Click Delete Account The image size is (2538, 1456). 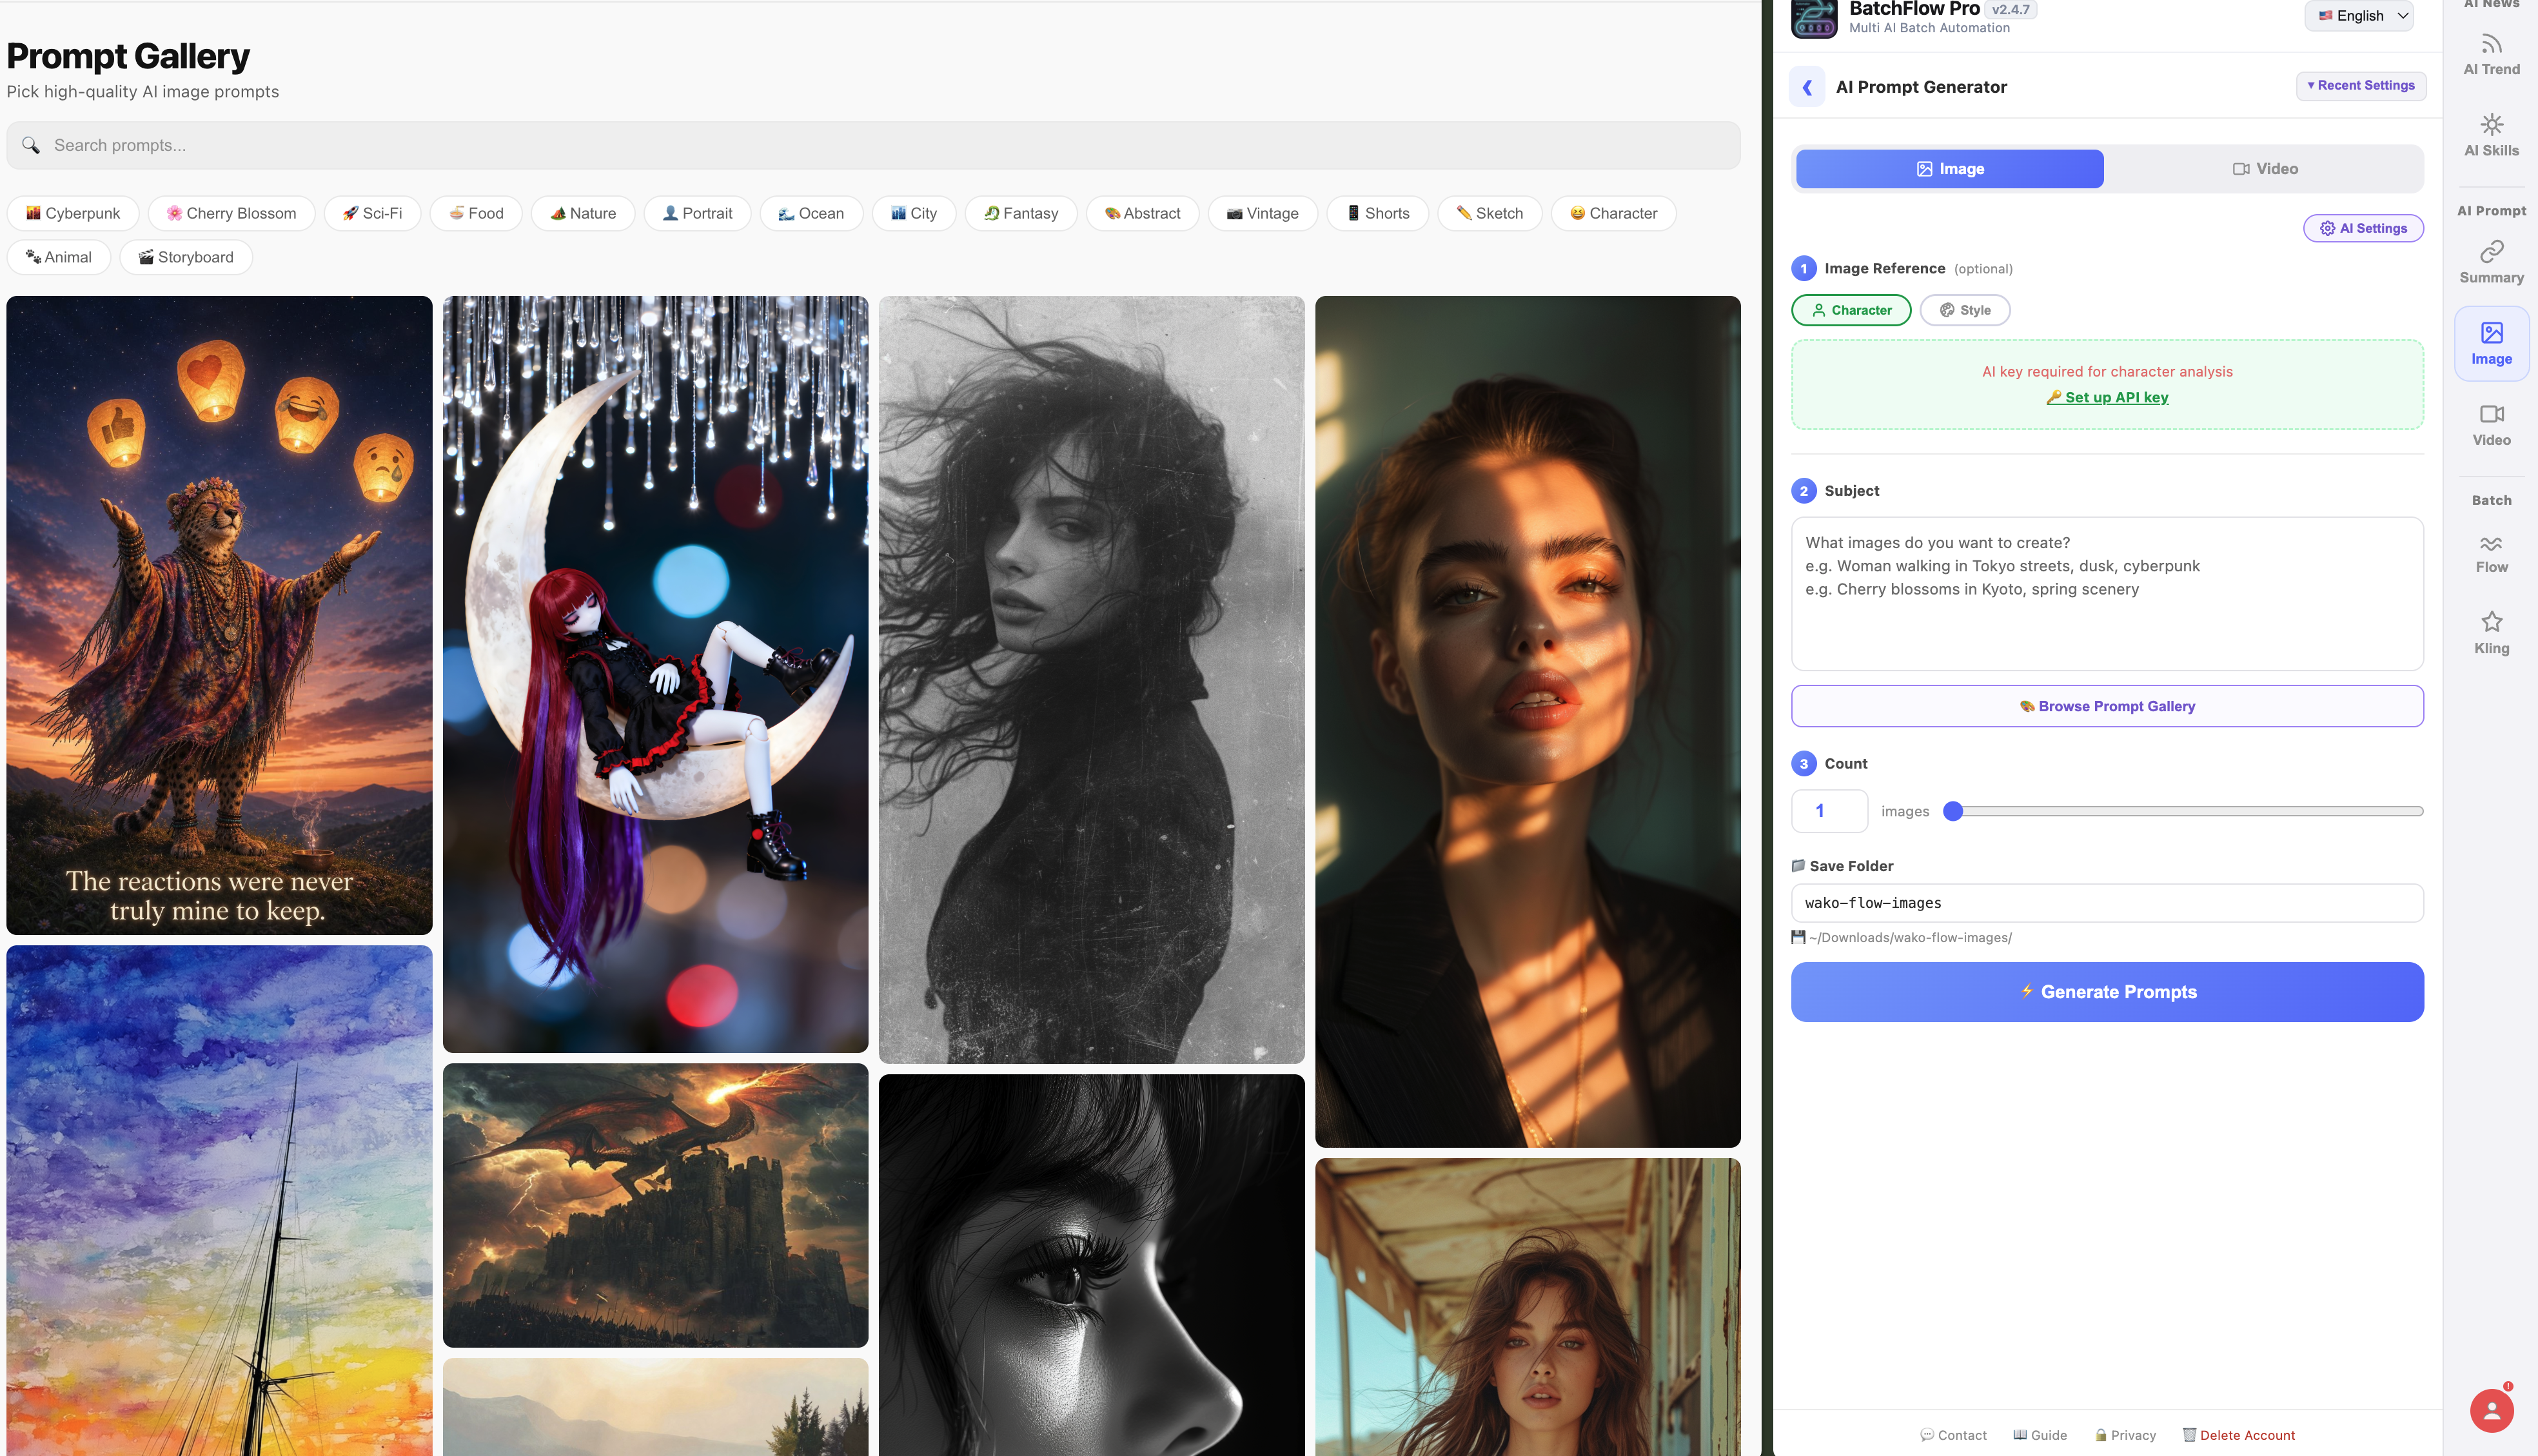click(2238, 1435)
